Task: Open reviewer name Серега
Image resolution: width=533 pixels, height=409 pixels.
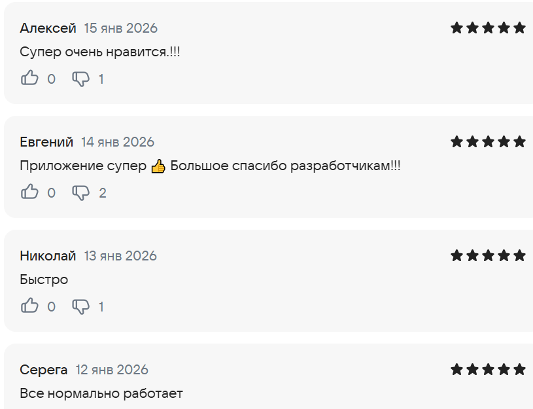Action: coord(44,370)
